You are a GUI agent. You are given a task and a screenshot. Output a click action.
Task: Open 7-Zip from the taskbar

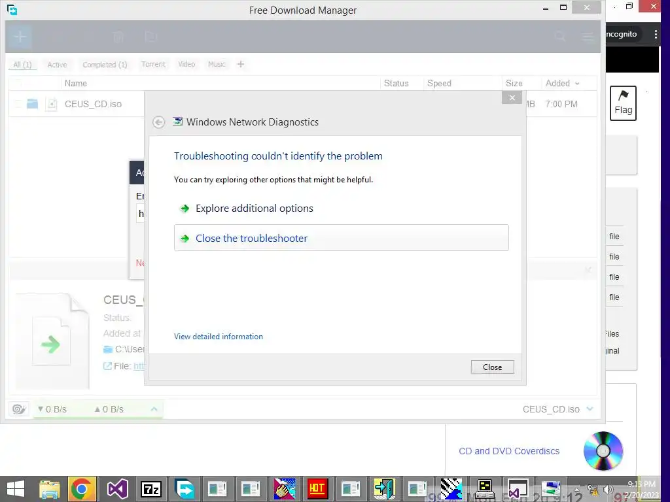click(x=151, y=489)
